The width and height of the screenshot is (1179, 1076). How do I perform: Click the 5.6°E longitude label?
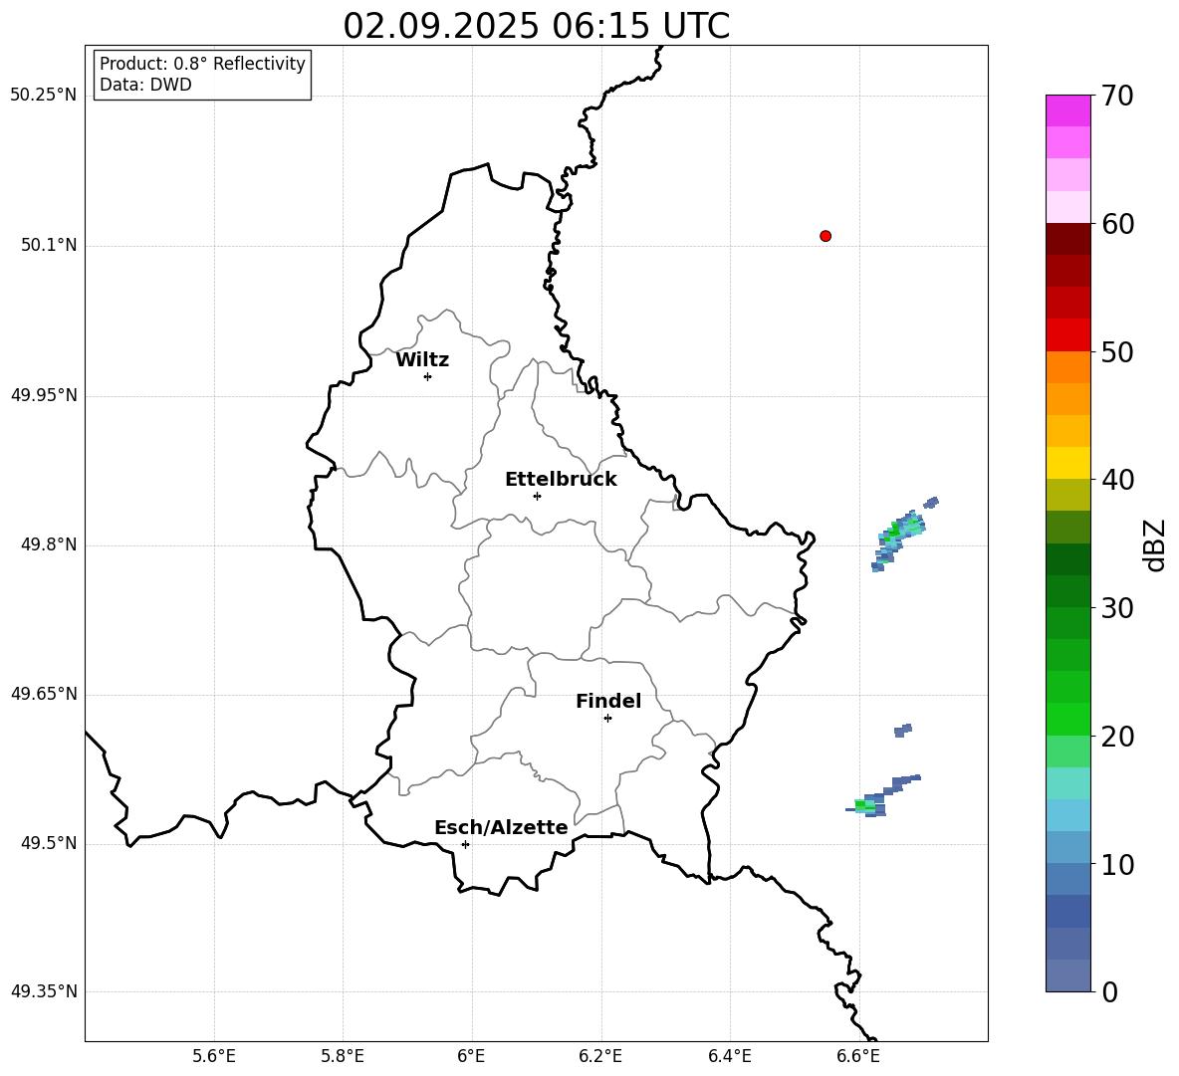pyautogui.click(x=214, y=1056)
